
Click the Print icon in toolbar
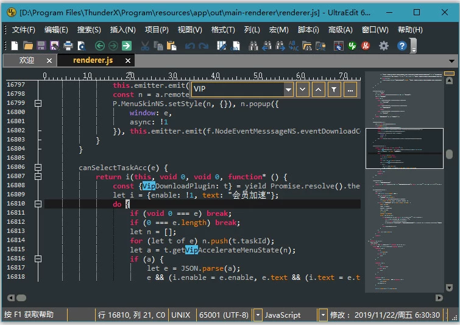pyautogui.click(x=68, y=46)
